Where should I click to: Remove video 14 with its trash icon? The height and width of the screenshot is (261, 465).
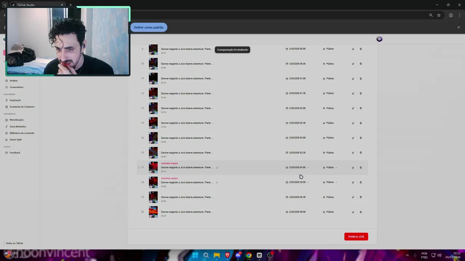[x=361, y=123]
